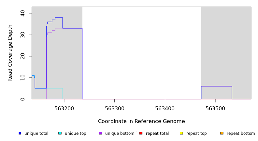258x141 pixels.
Task: Click the 'Read Coverage Depth' axis title
Action: [10, 53]
